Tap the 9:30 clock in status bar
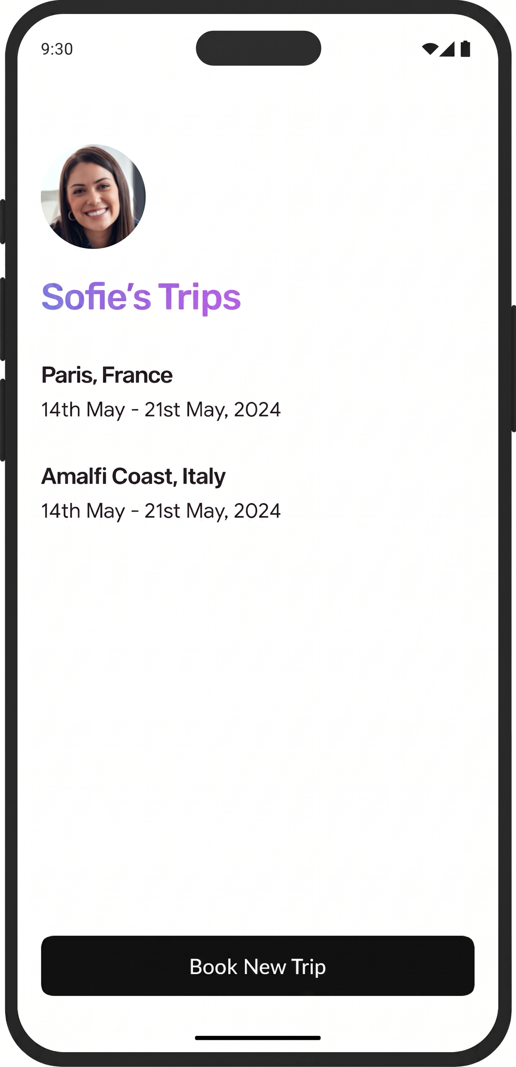Image resolution: width=516 pixels, height=1067 pixels. 57,49
